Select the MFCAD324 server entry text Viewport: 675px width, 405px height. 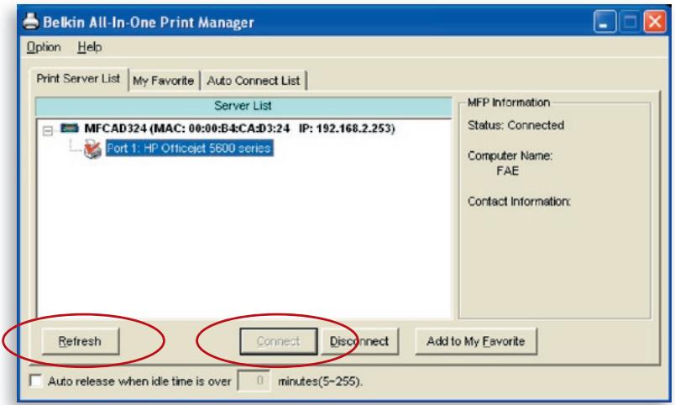[239, 129]
